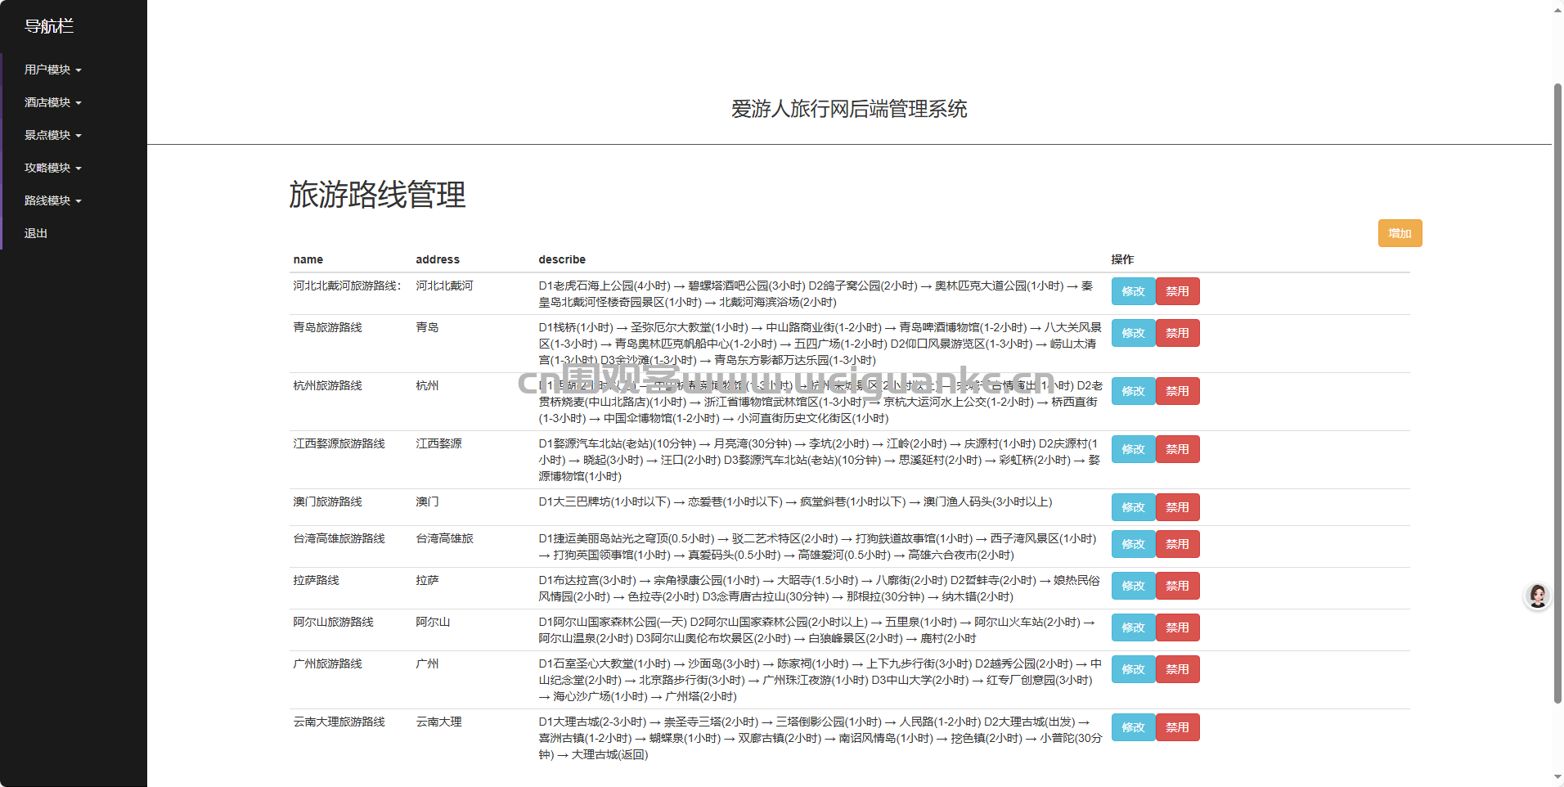Click 修改 for 拉萨路线

click(1133, 586)
